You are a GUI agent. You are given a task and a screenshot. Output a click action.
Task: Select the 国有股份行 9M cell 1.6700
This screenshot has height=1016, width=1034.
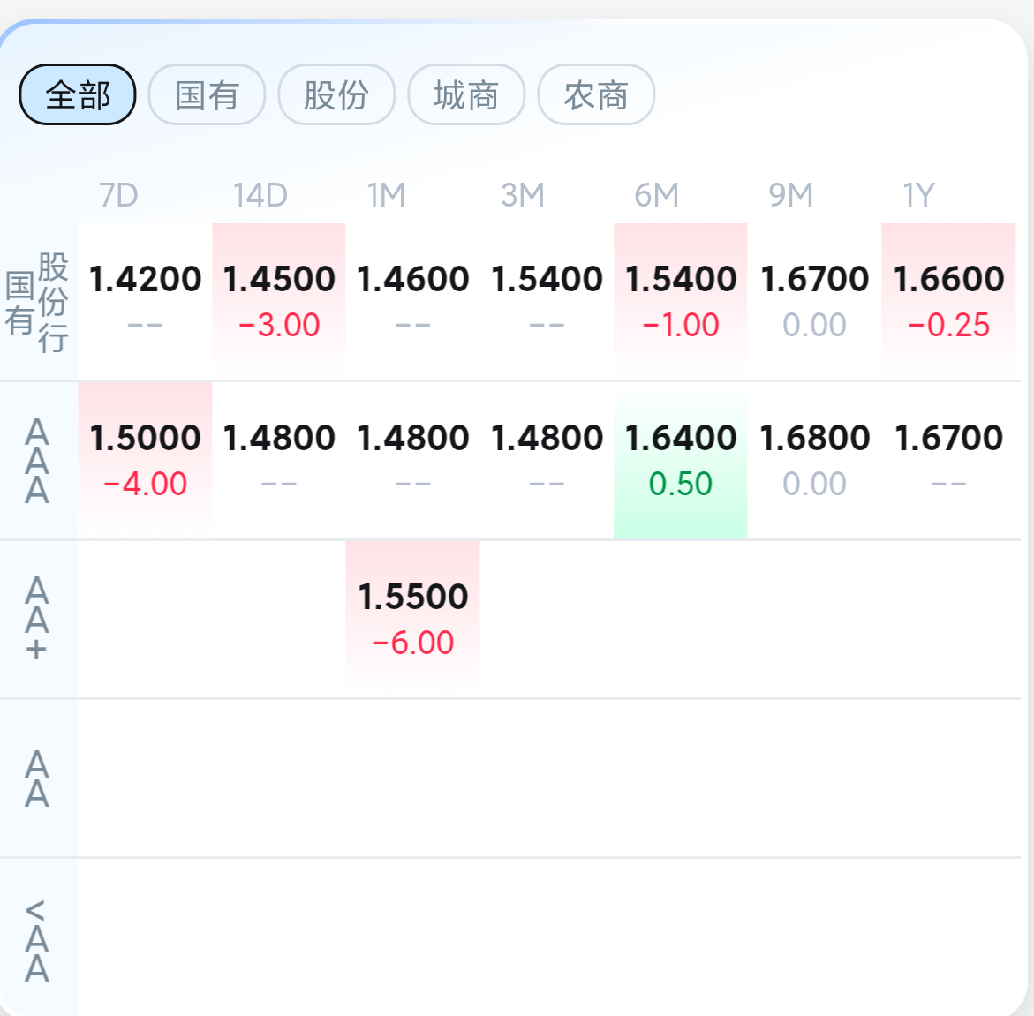(814, 301)
